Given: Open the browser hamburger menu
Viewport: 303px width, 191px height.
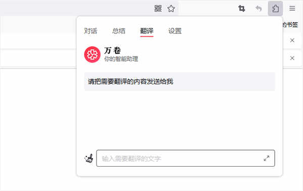Looking at the screenshot, I should point(292,8).
